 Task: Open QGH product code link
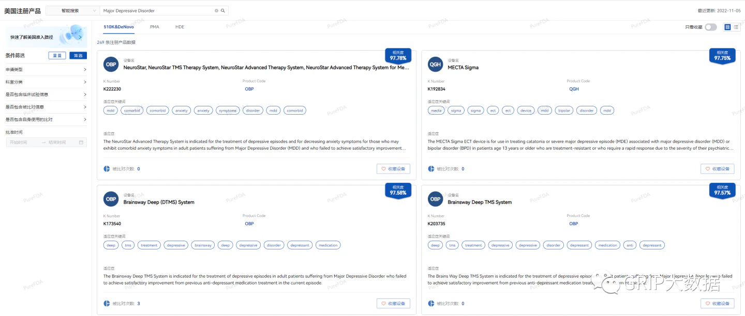point(574,89)
